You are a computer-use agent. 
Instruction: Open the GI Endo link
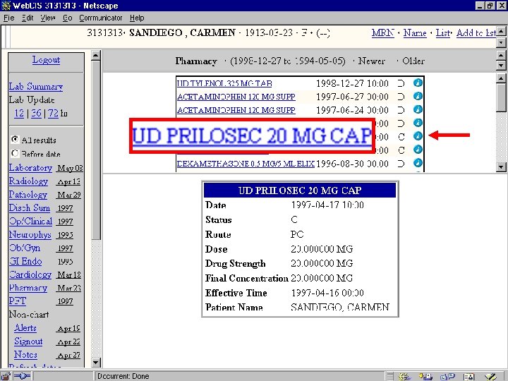25,261
